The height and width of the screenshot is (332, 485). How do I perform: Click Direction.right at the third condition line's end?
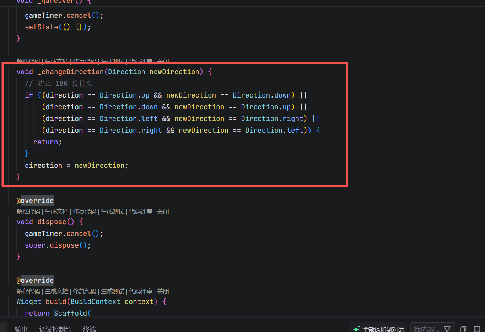(272, 118)
